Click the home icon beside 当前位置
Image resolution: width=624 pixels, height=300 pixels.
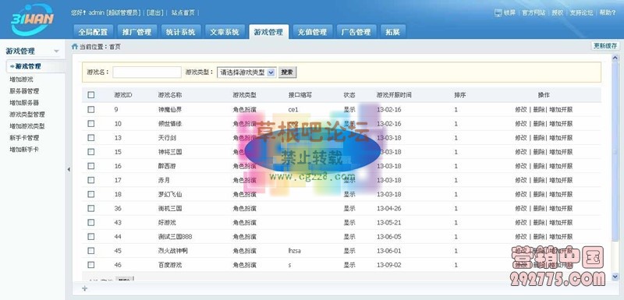(74, 47)
